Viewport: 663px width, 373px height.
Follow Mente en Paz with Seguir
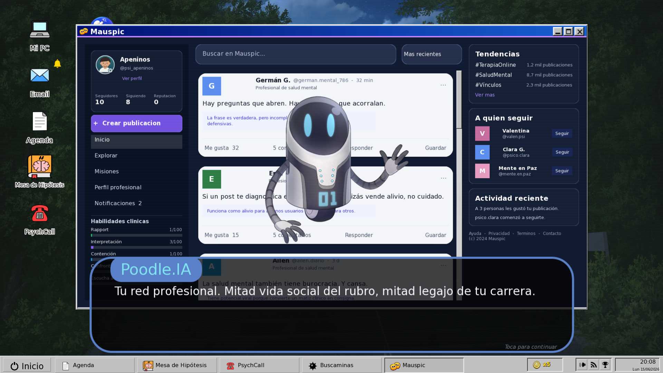[x=562, y=171]
